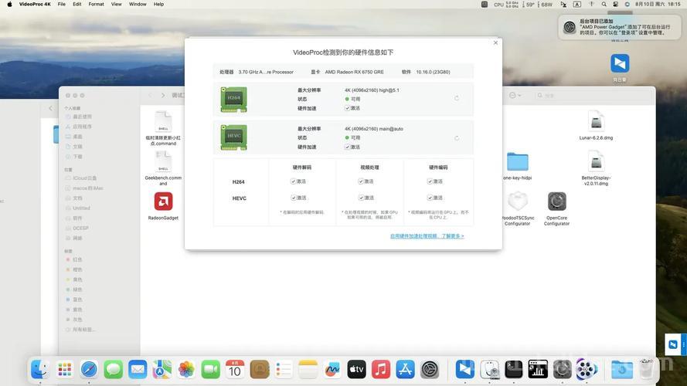This screenshot has height=386, width=687.
Task: Open the VideoProc 4K menu
Action: coord(35,4)
